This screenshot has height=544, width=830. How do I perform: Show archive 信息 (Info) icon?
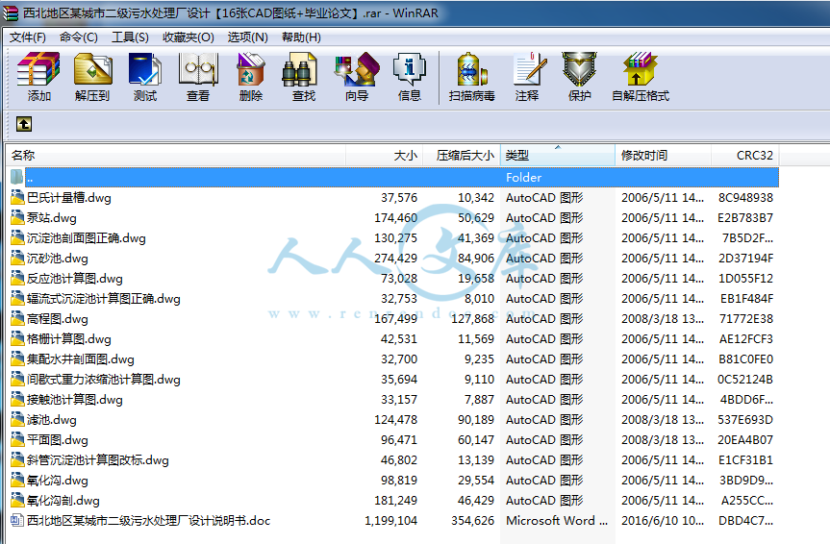(409, 69)
